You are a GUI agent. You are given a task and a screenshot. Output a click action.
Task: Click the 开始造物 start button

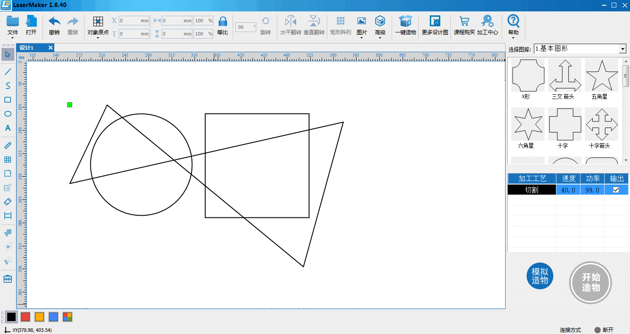click(x=591, y=283)
